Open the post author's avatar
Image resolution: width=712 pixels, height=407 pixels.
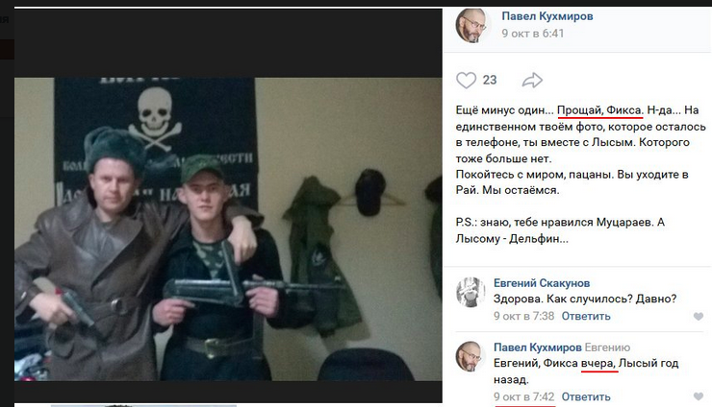(x=470, y=26)
